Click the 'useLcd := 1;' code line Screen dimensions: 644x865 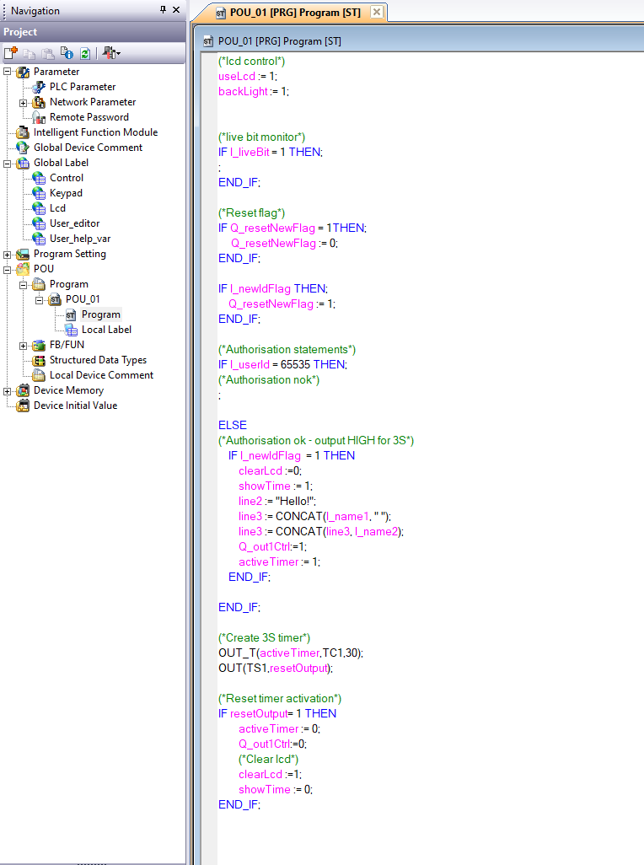click(x=248, y=77)
